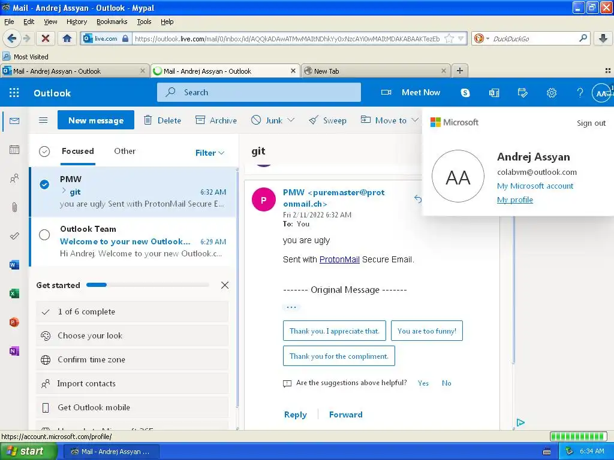Click the Get started progress bar
The width and height of the screenshot is (614, 460).
(x=148, y=285)
